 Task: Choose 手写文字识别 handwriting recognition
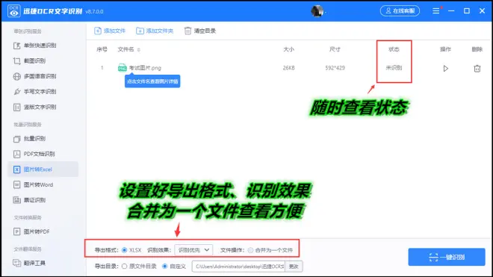pos(34,92)
